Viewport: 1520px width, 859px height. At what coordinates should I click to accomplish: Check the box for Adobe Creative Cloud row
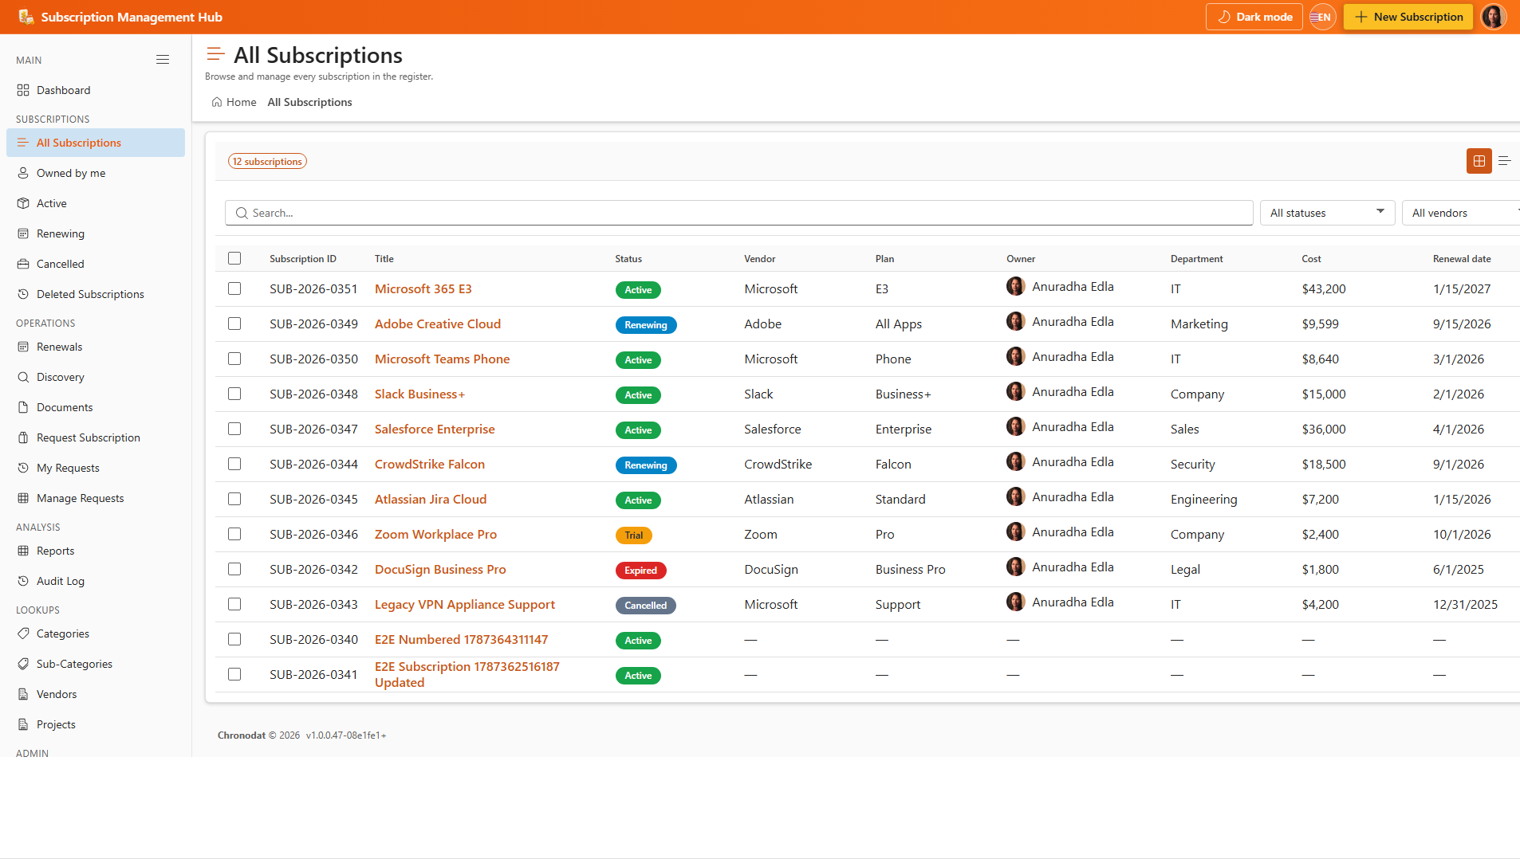point(234,324)
